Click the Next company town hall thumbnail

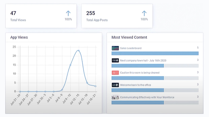tap(115, 60)
